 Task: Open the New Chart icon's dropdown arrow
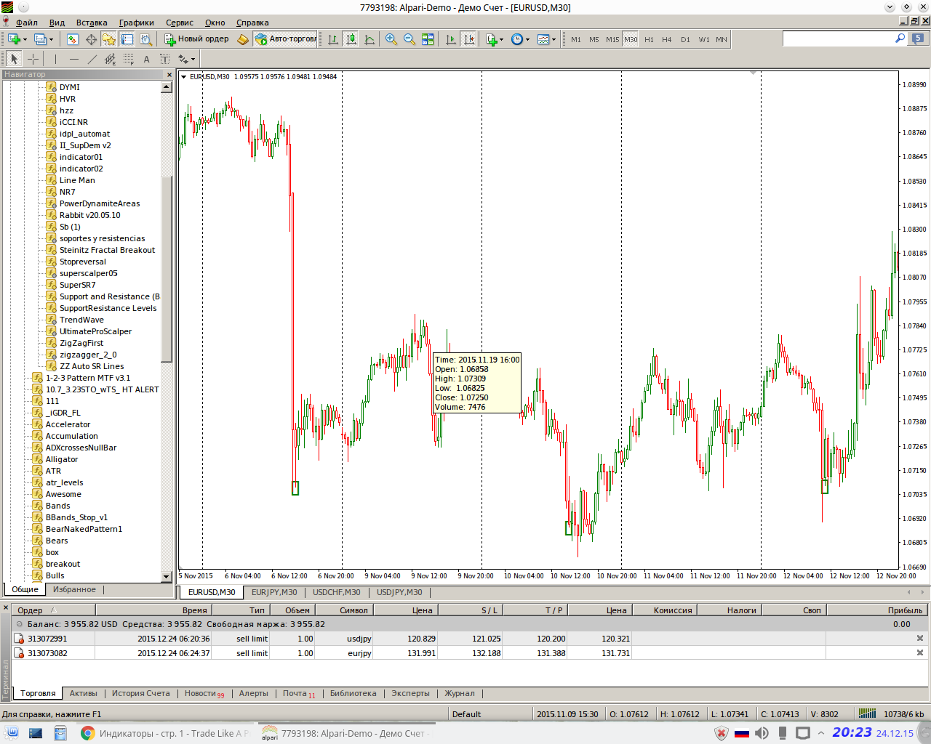pos(25,40)
